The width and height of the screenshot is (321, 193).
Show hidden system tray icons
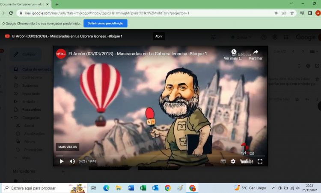(274, 188)
